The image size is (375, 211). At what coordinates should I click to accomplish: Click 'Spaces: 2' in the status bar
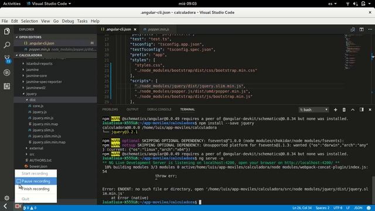click(x=322, y=208)
